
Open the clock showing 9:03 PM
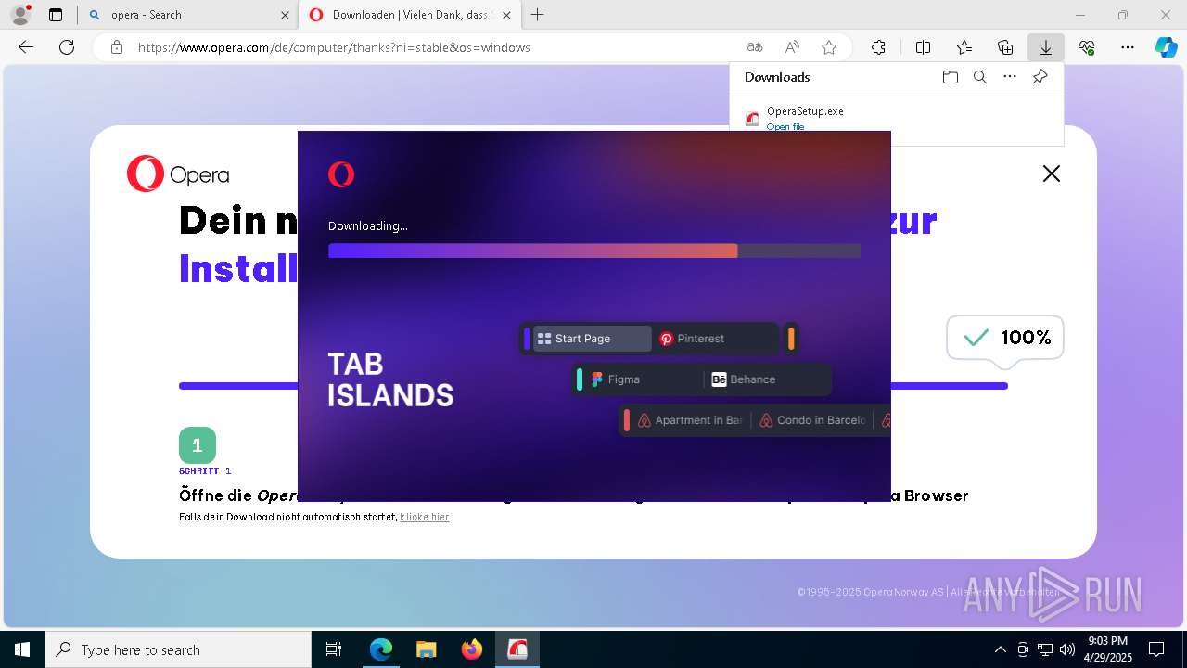click(1107, 649)
